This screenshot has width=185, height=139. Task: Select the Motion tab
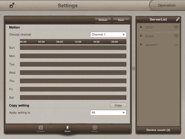pos(67,129)
